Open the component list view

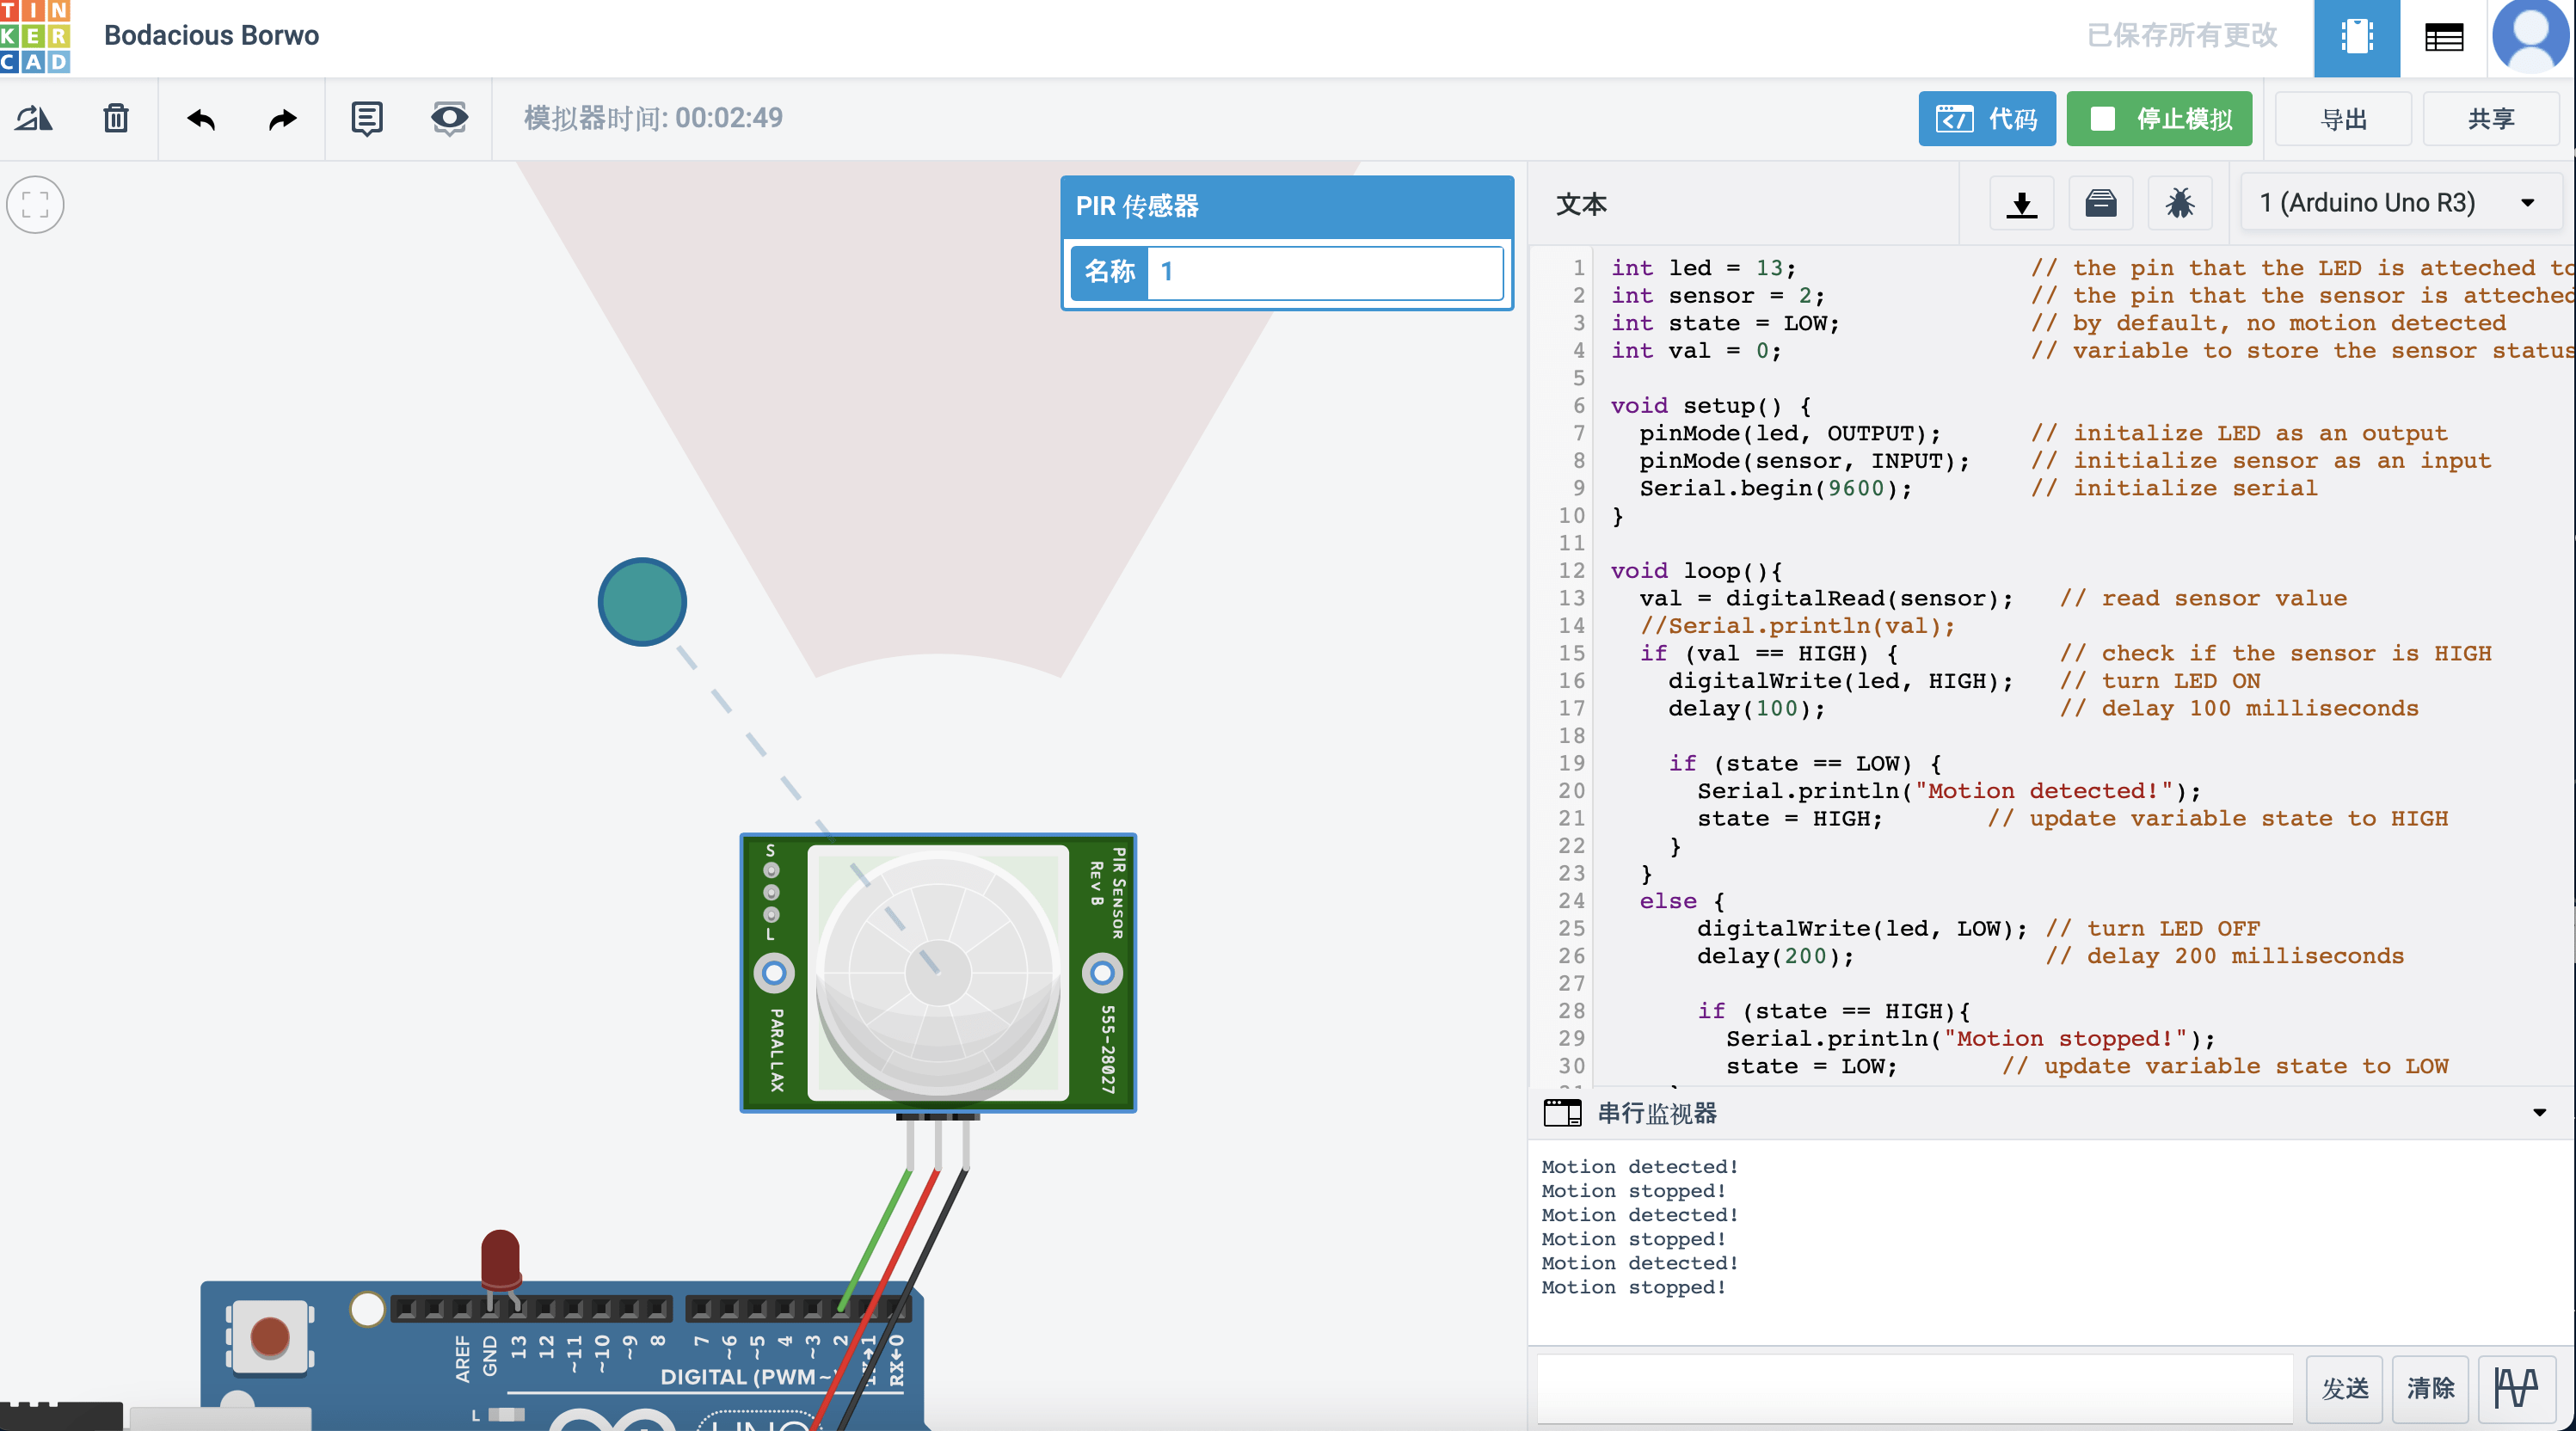pos(2443,38)
